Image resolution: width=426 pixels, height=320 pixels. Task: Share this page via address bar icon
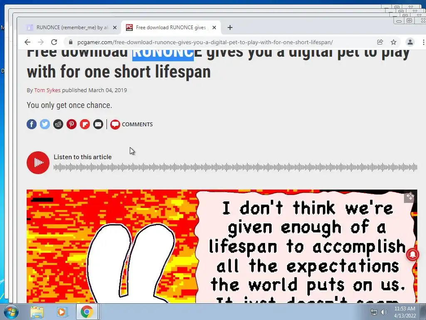tap(380, 42)
